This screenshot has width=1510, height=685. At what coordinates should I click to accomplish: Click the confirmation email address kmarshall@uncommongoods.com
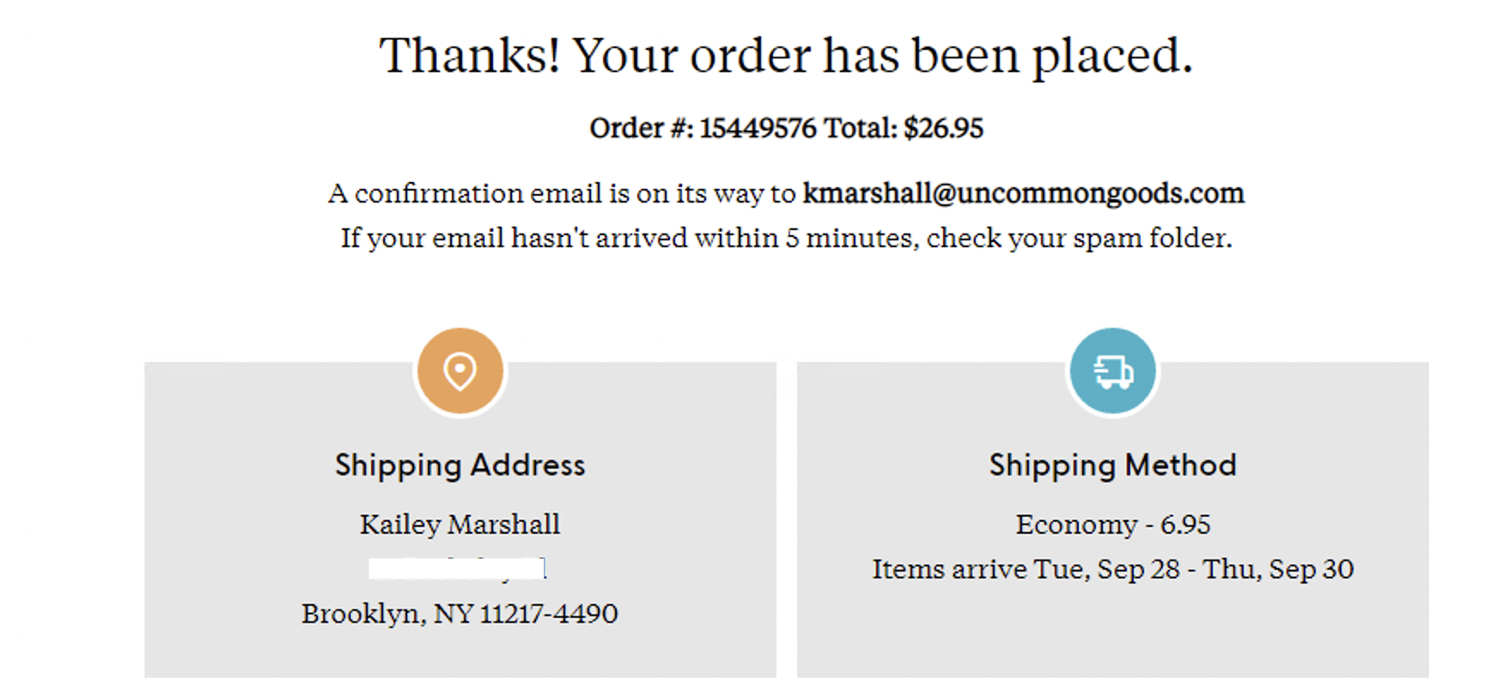coord(1023,193)
